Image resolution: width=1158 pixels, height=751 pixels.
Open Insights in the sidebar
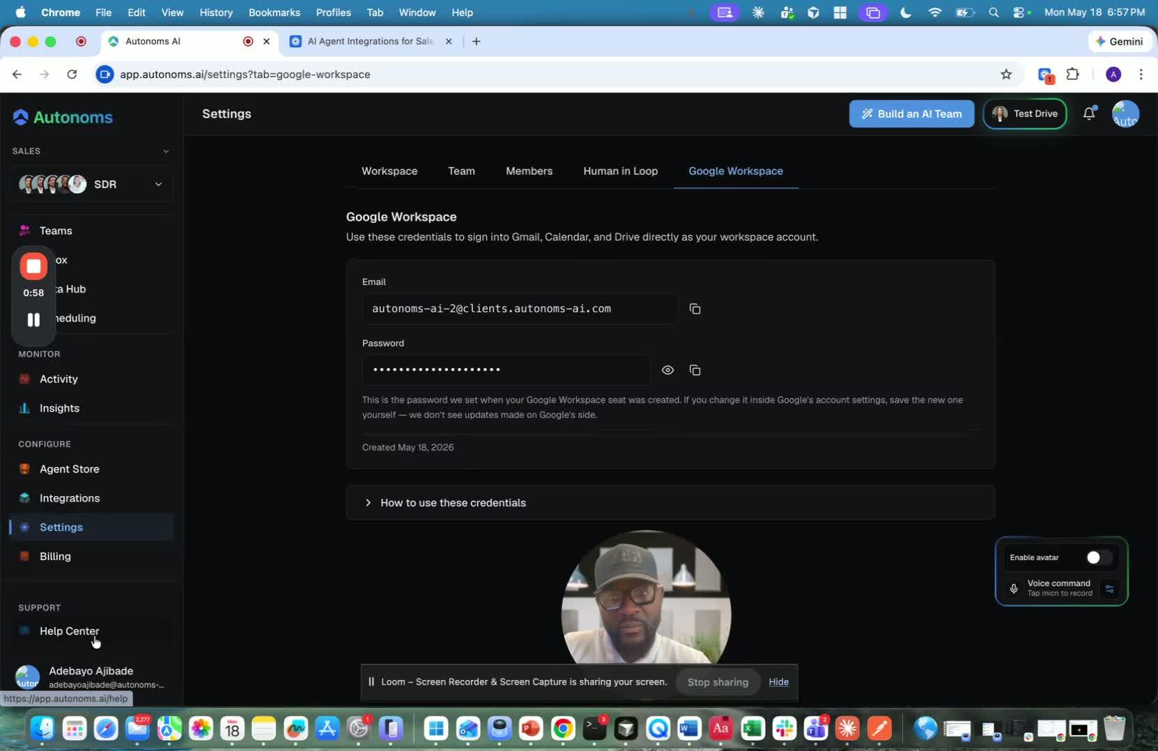[92, 408]
